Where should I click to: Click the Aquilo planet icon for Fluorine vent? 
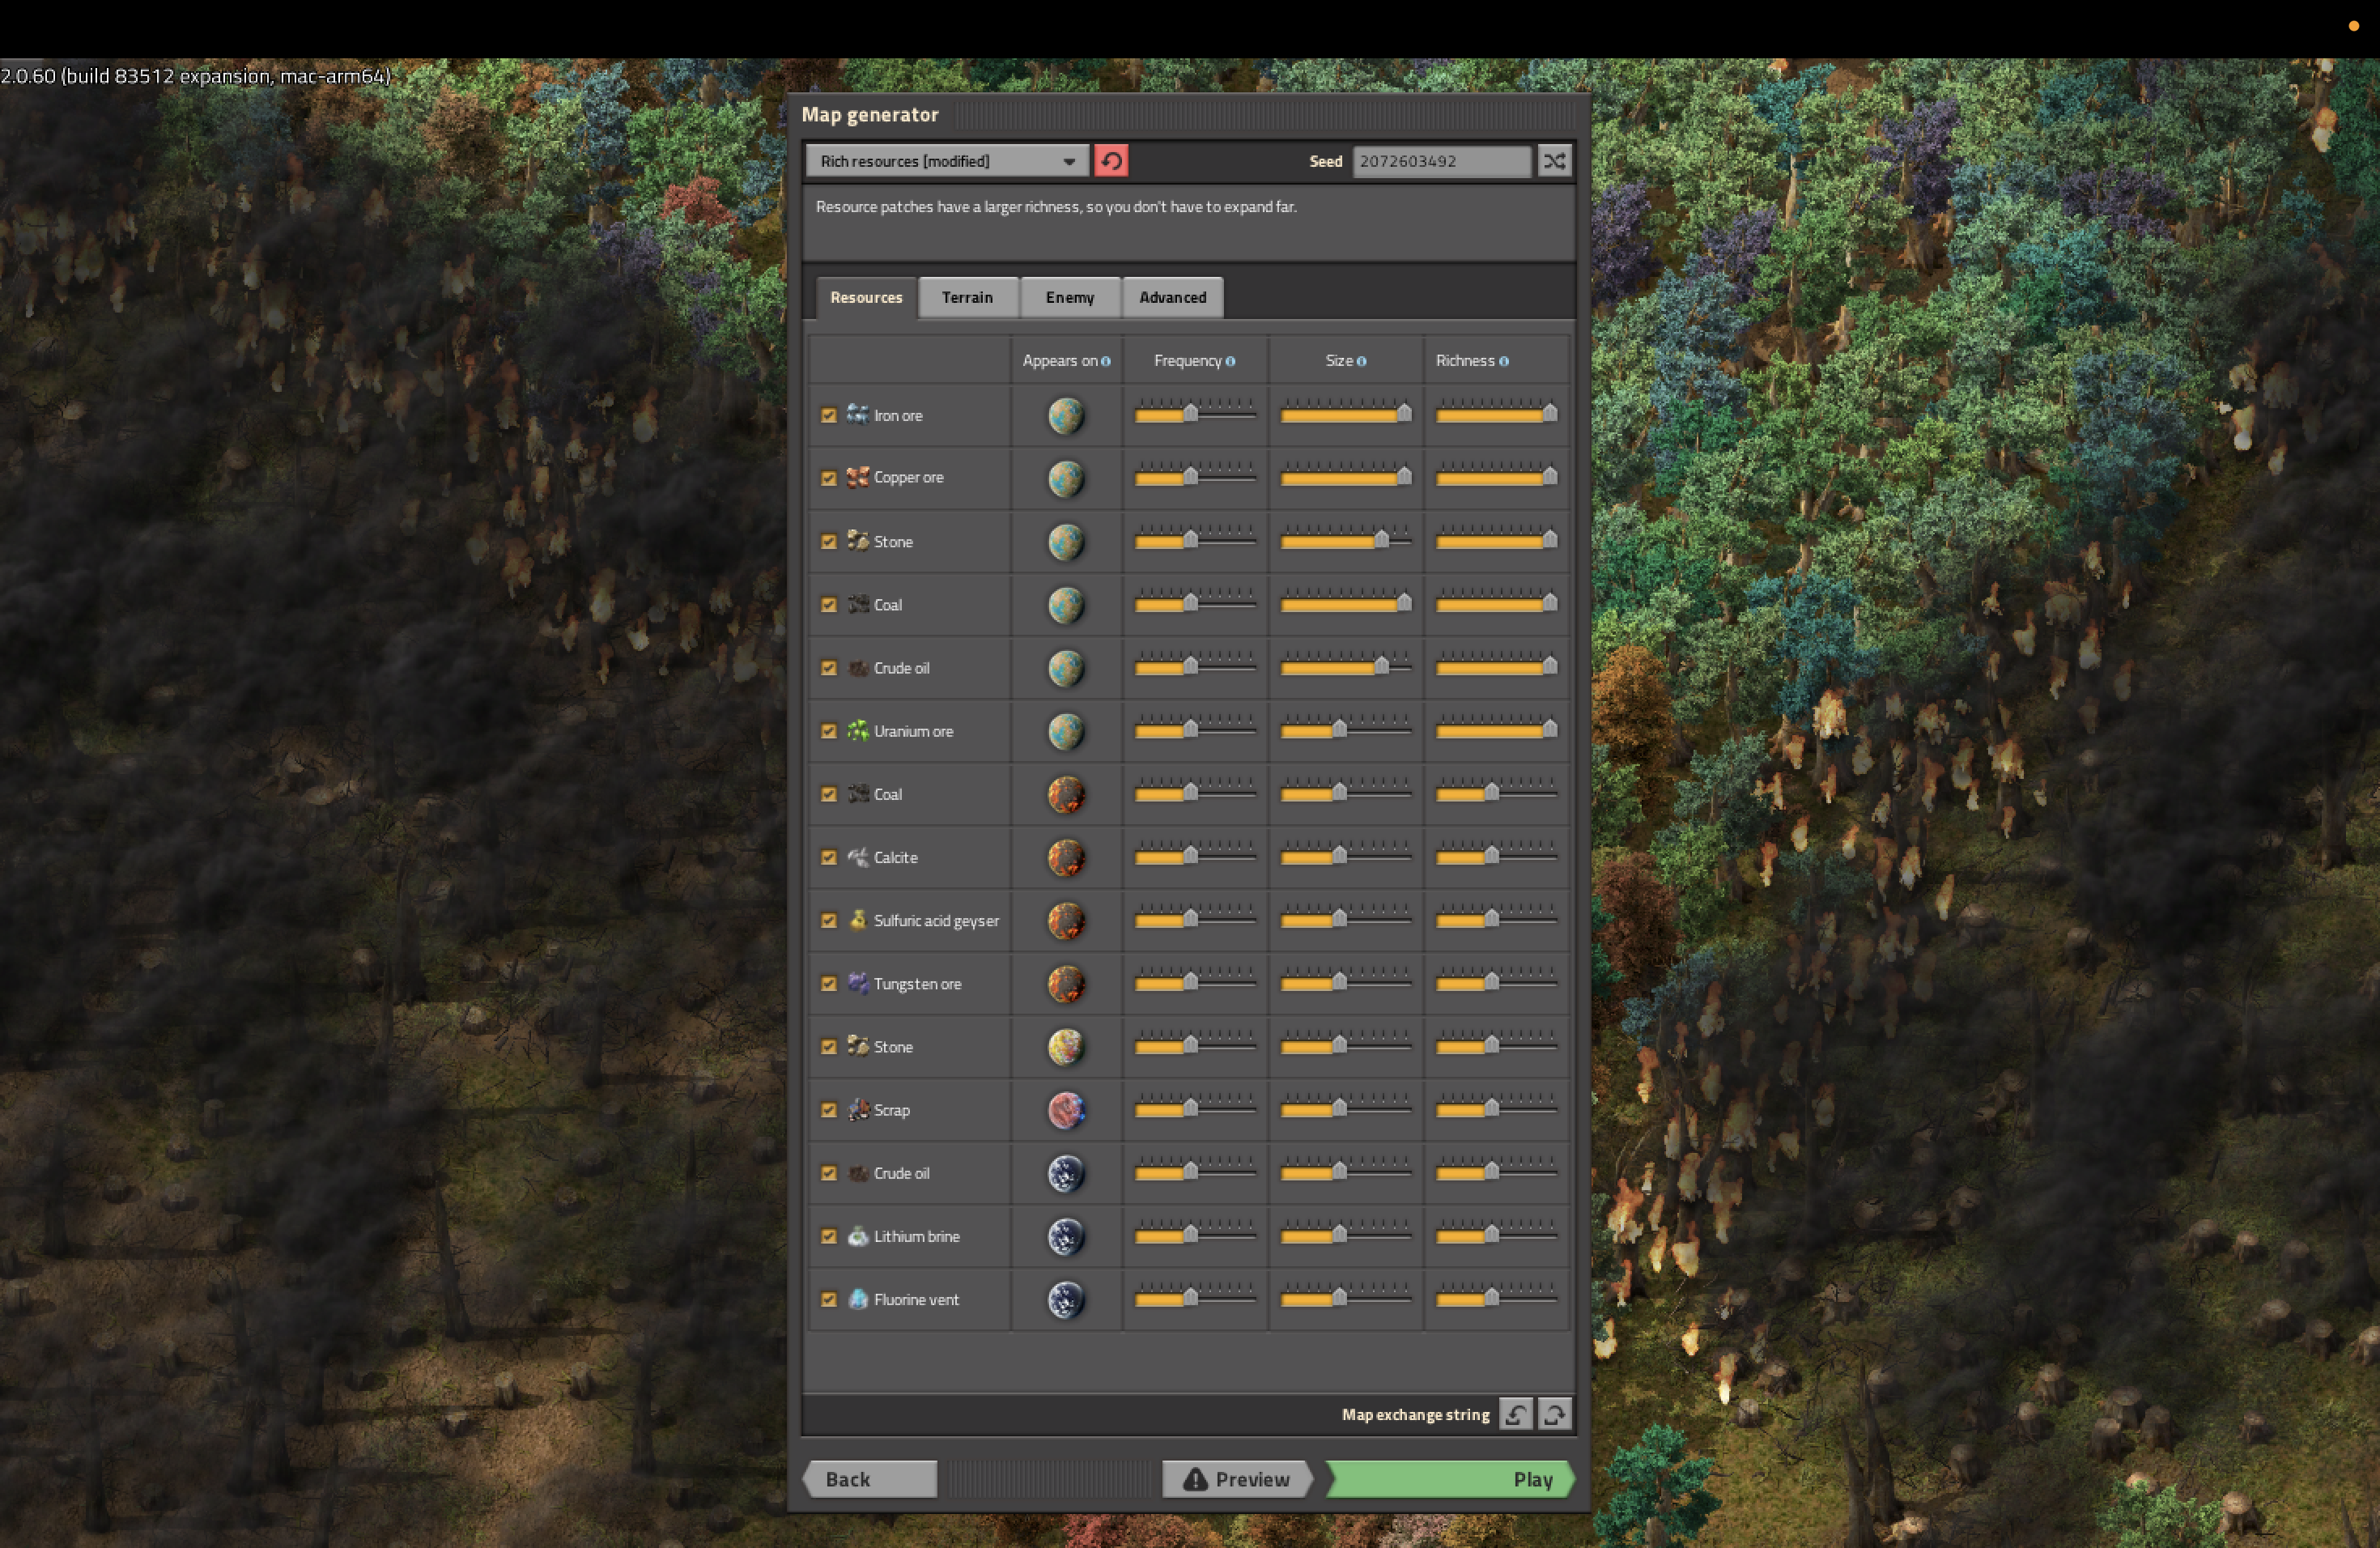tap(1066, 1299)
